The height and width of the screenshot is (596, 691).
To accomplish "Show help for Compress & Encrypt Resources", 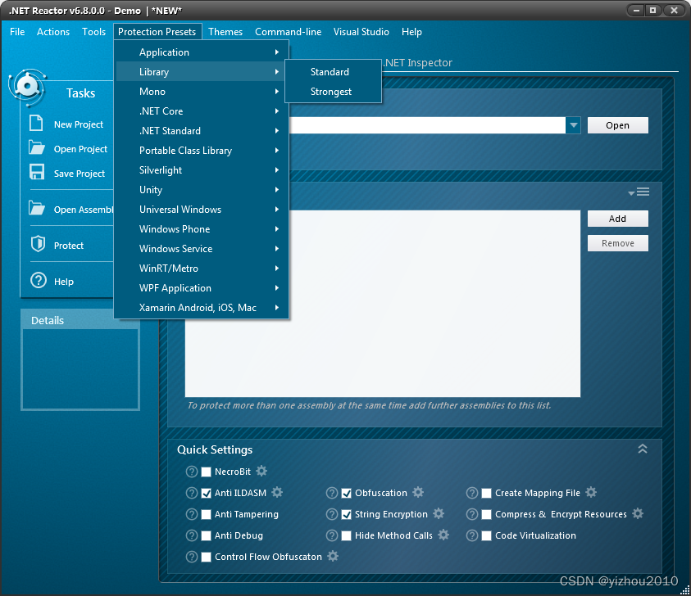I will tap(472, 514).
